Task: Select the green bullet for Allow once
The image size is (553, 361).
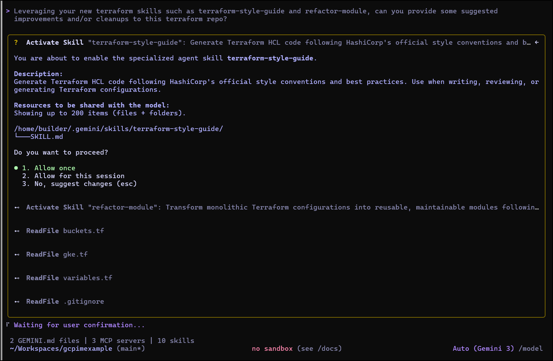Action: [x=16, y=168]
